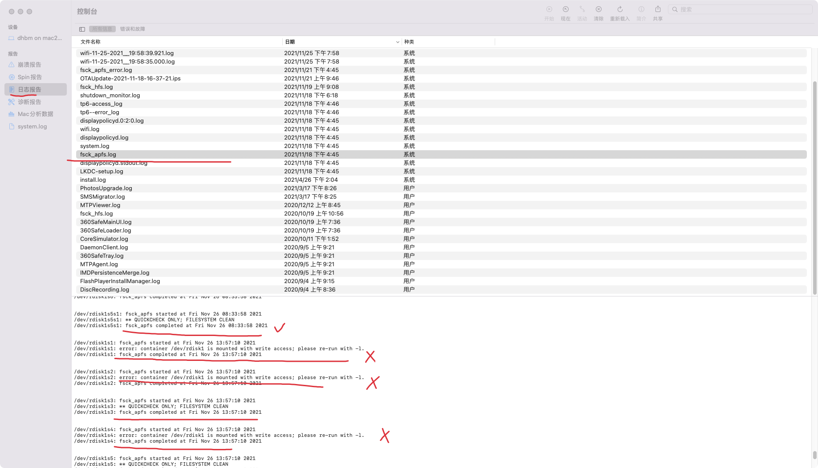The width and height of the screenshot is (818, 468).
Task: Select the OTAUpdate-2021-11-18-16-37-21.ips row
Action: pyautogui.click(x=441, y=79)
